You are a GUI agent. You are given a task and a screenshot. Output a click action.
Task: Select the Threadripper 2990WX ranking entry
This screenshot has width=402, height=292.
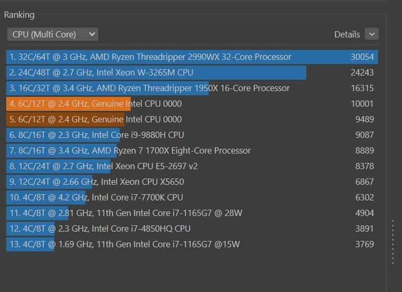[x=151, y=57]
